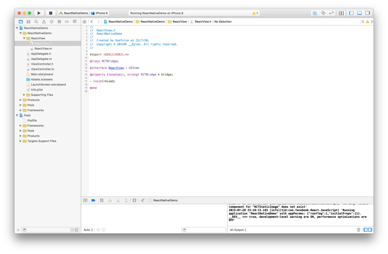Run the app with the Play button
Image resolution: width=388 pixels, height=254 pixels.
tap(39, 13)
